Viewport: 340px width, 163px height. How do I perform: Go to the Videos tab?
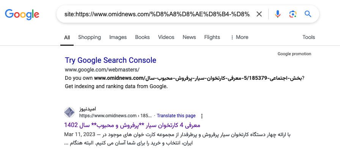(166, 37)
